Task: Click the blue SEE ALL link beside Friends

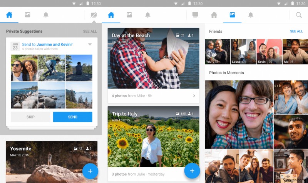Action: click(x=296, y=32)
